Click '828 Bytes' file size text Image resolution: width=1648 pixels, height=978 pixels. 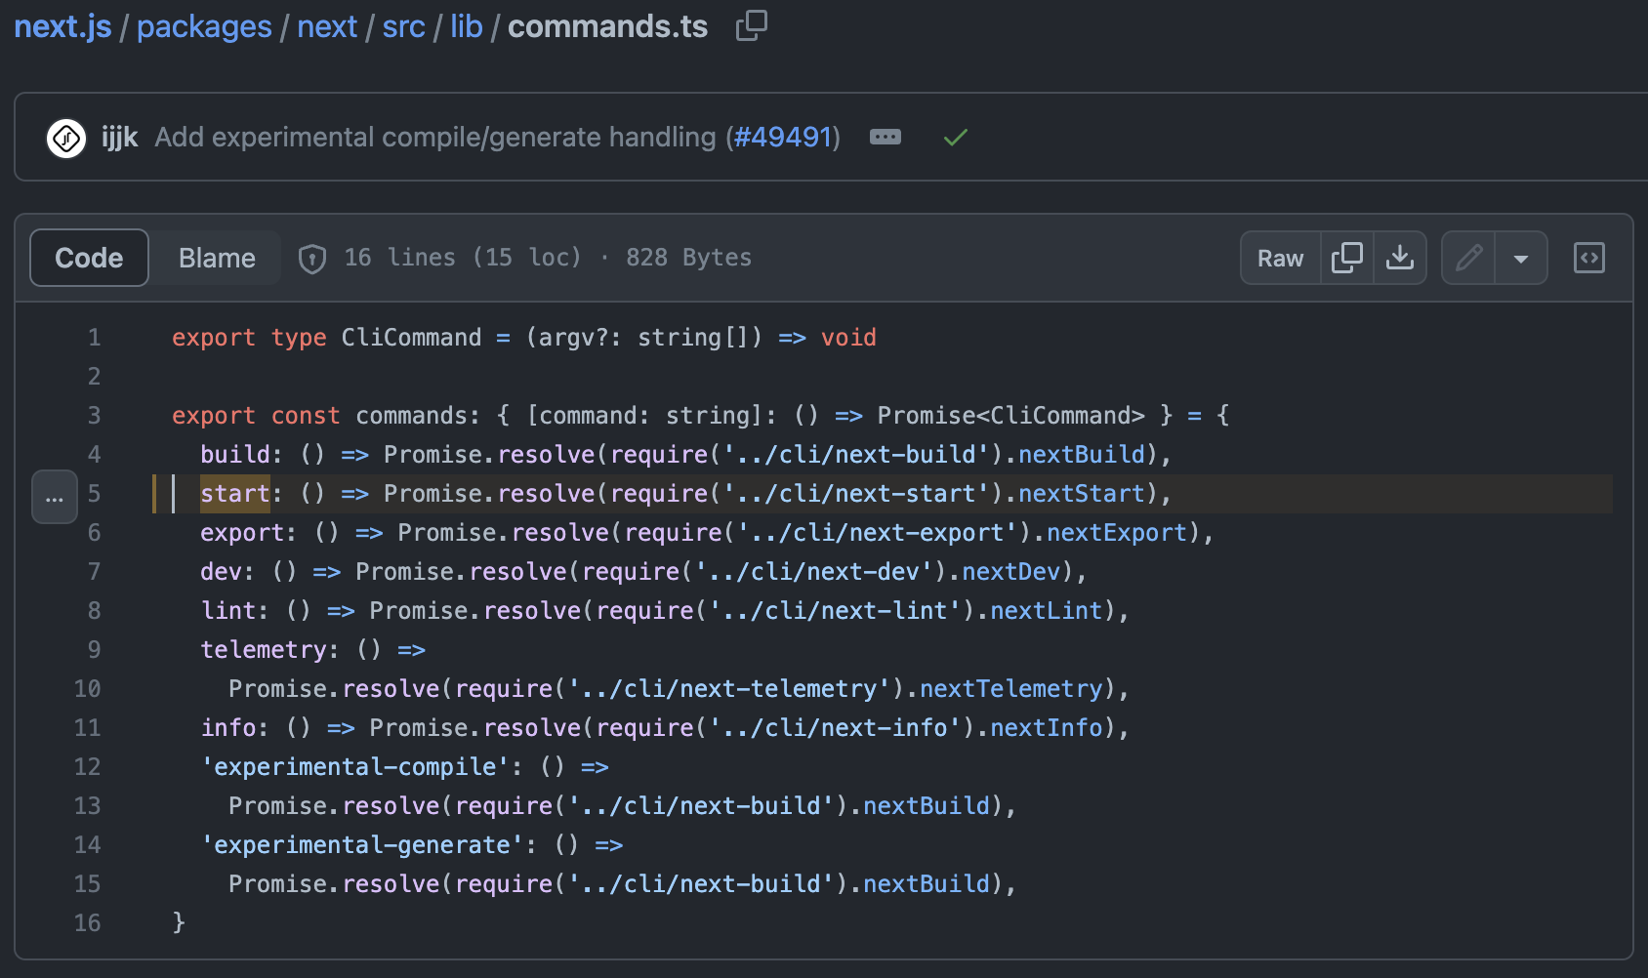688,258
